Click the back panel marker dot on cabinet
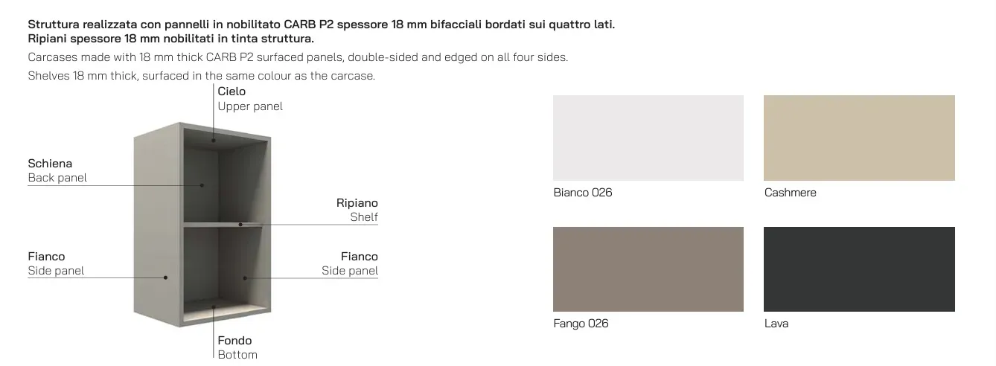 (202, 184)
